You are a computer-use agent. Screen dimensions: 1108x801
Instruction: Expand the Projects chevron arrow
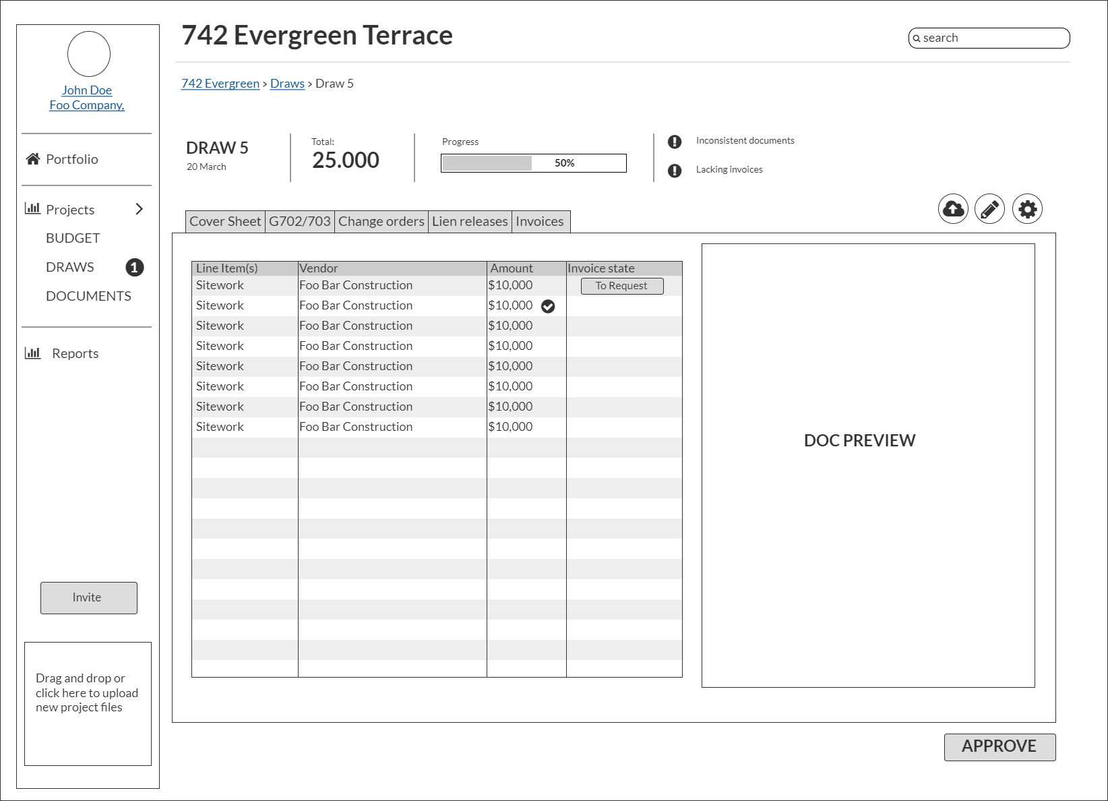click(x=139, y=209)
